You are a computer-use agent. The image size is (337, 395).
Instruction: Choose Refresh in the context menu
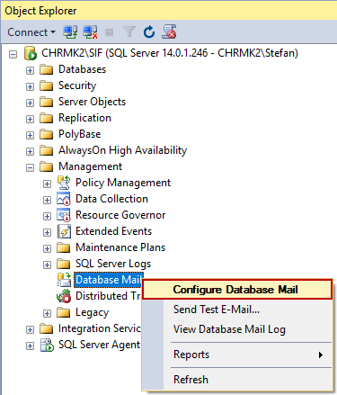click(x=237, y=380)
